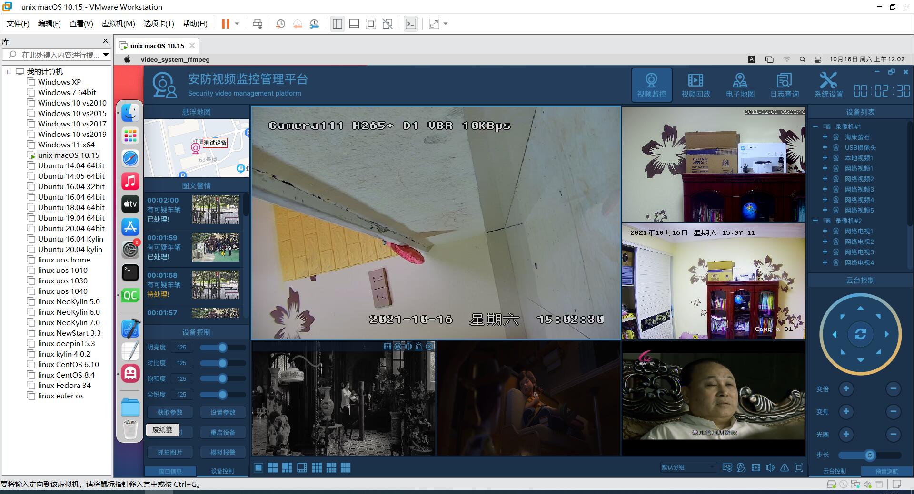Open the 默认分组 group dropdown
The image size is (914, 494).
click(687, 467)
